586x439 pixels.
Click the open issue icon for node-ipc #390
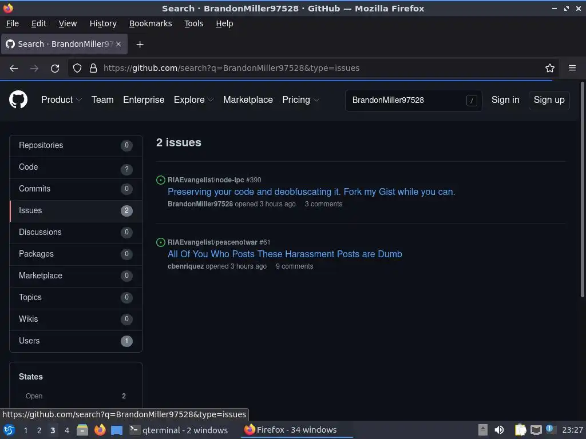pos(161,180)
